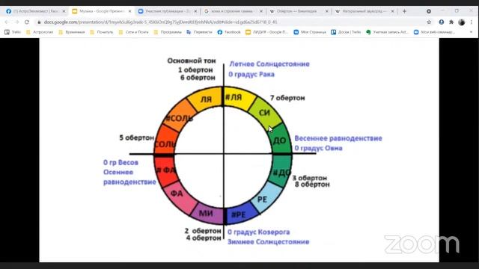Bookmark this page with star icon
The width and height of the screenshot is (479, 269).
point(429,22)
